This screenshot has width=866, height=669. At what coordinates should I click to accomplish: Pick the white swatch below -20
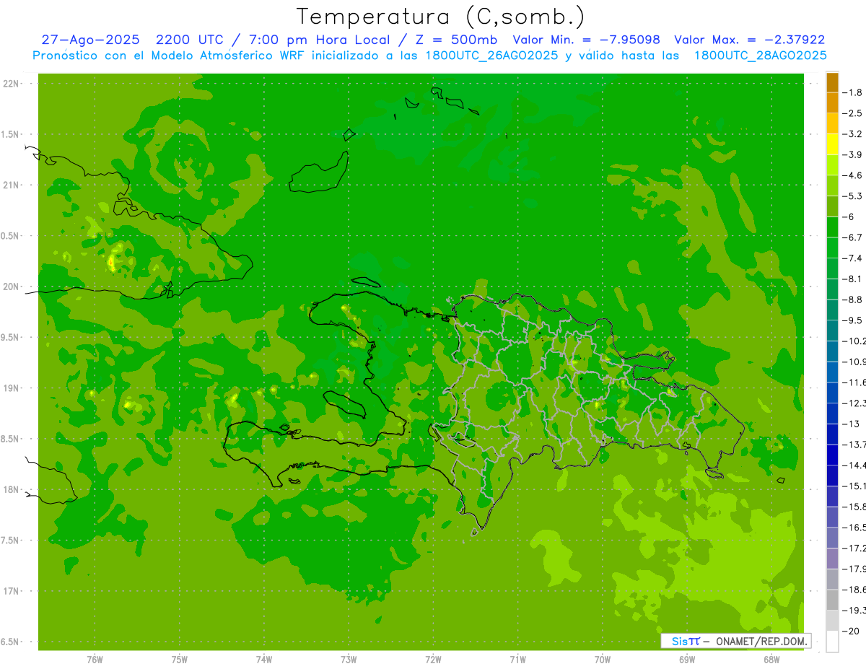832,642
